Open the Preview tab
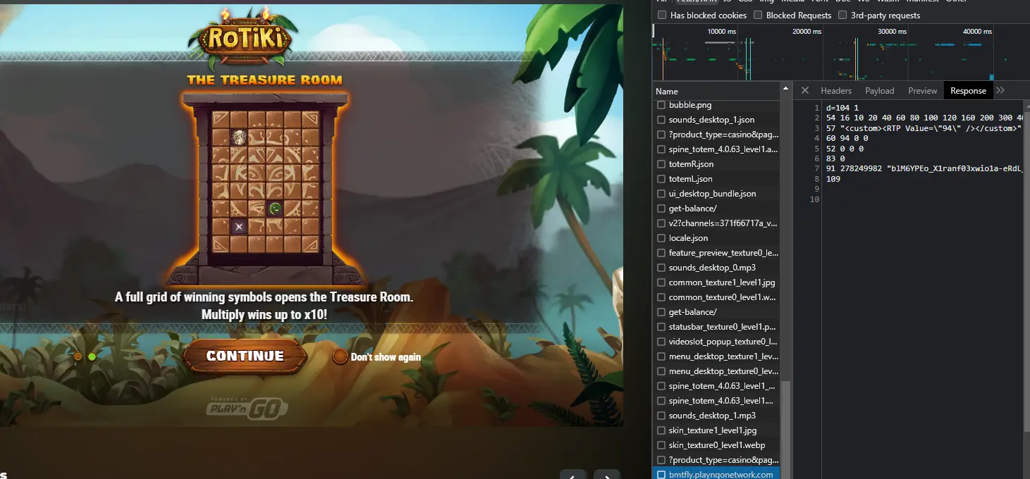The height and width of the screenshot is (479, 1030). (x=923, y=91)
